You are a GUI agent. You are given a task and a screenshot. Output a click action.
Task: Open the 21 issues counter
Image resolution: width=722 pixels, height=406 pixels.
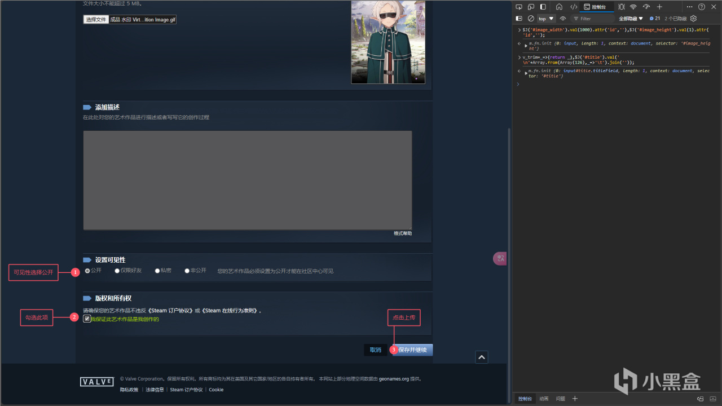(x=654, y=19)
